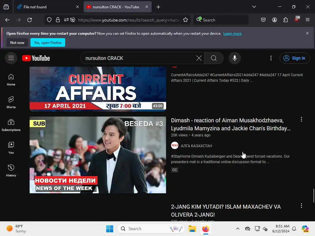Screen dimensions: 315x236
Task: Click Not now on Firefox prompt
Action: pyautogui.click(x=17, y=42)
